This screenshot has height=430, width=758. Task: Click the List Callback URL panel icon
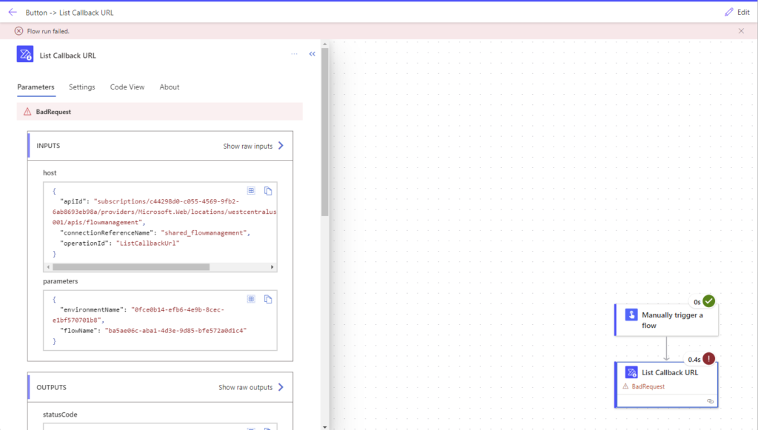pyautogui.click(x=25, y=54)
